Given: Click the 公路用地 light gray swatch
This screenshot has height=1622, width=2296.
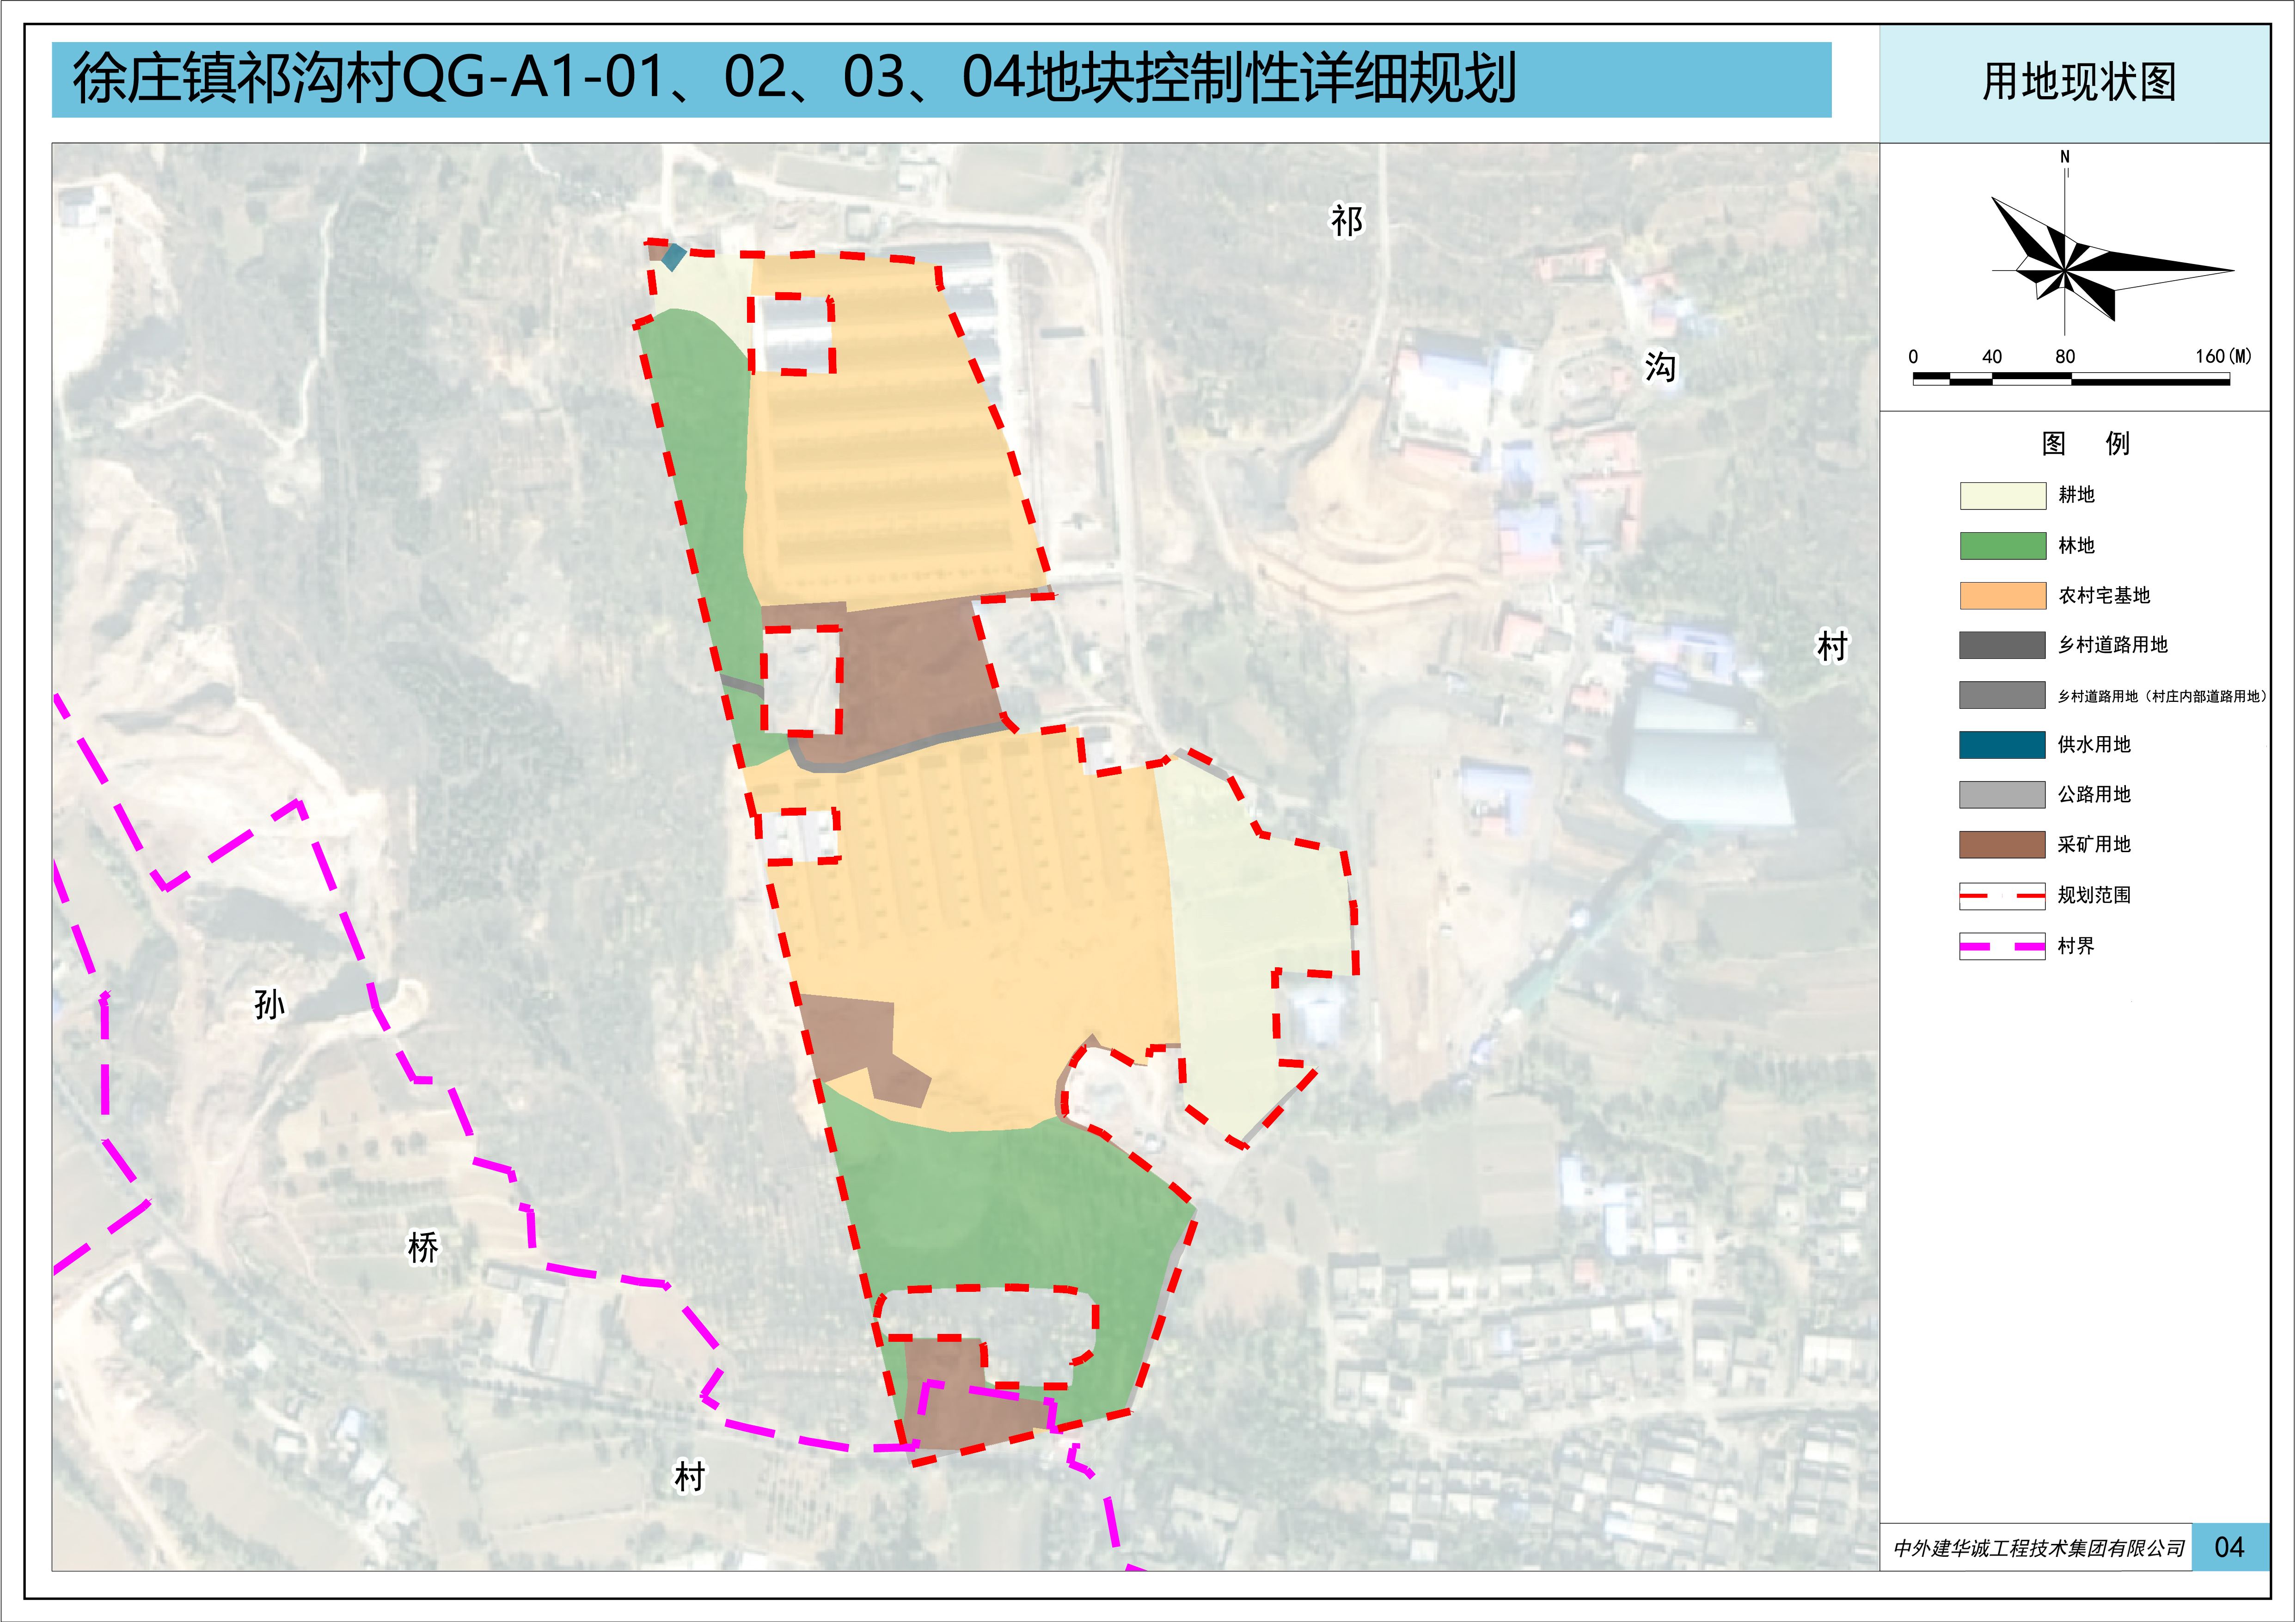Looking at the screenshot, I should [2002, 794].
